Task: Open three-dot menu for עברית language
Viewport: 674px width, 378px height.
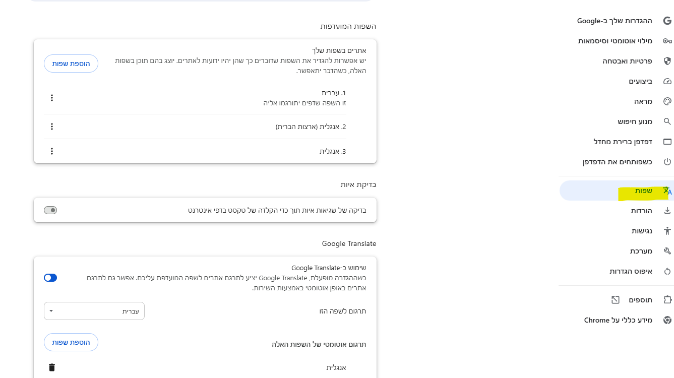Action: [x=51, y=98]
